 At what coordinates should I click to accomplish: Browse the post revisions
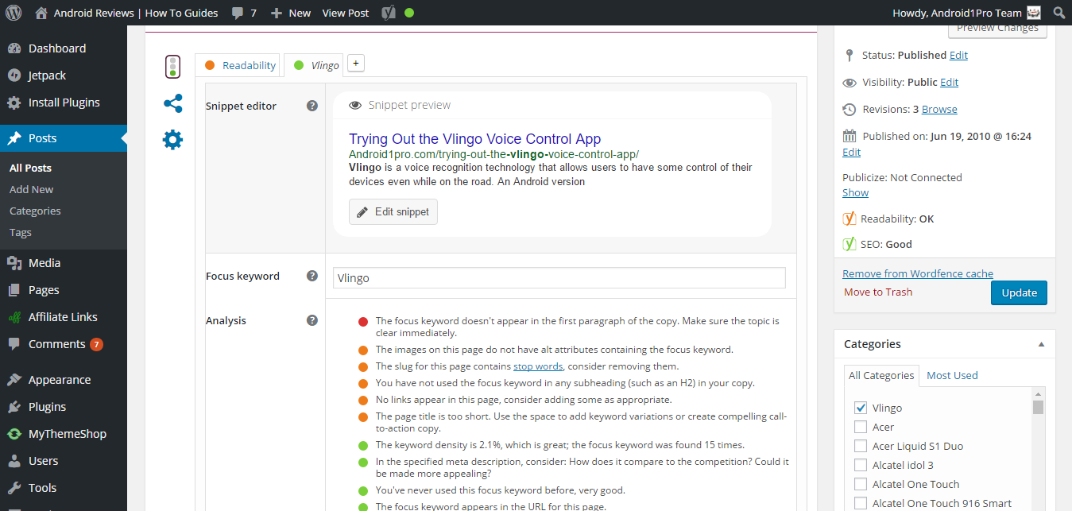(939, 109)
